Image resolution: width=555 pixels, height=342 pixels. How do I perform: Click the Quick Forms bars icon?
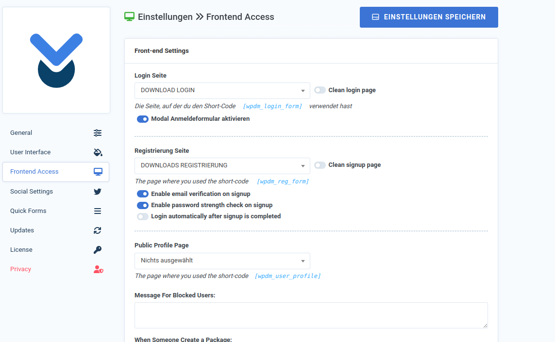tap(98, 211)
